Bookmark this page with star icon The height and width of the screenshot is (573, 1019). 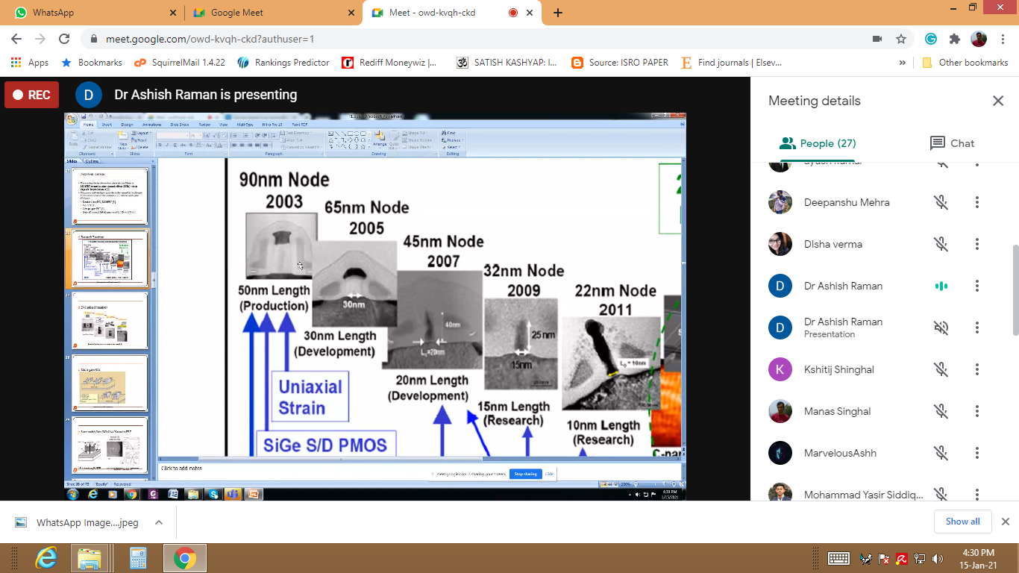click(901, 39)
